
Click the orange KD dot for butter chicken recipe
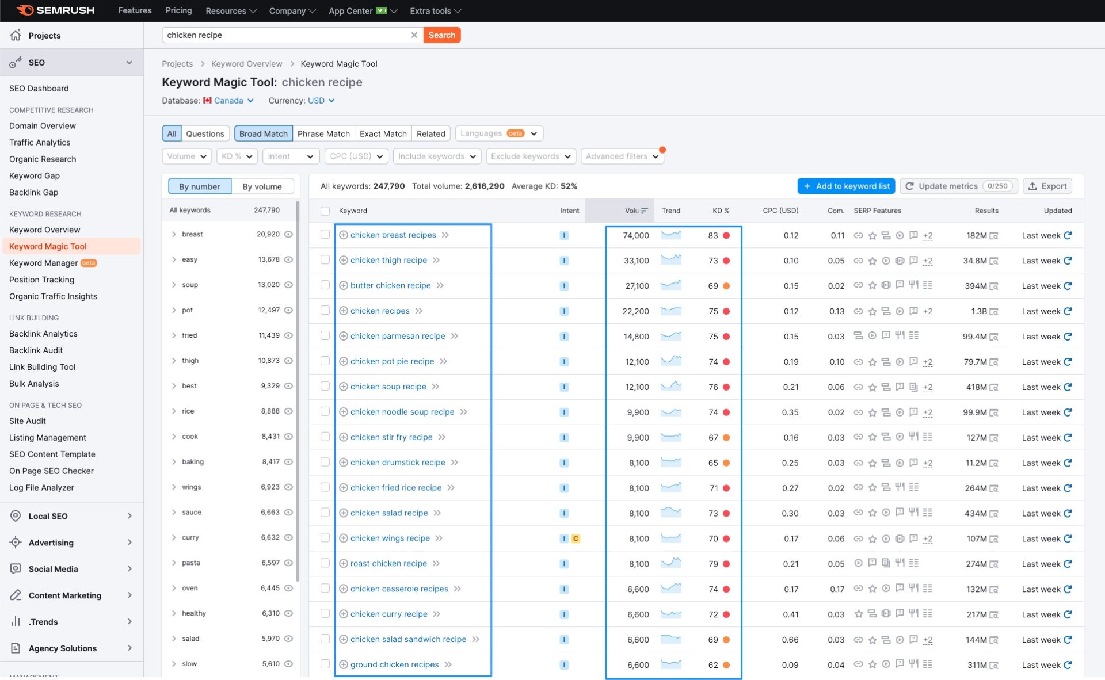[x=726, y=286]
